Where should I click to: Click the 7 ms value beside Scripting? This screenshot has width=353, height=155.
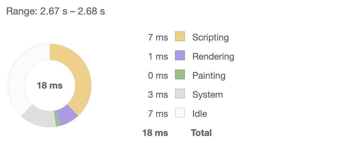click(x=158, y=37)
